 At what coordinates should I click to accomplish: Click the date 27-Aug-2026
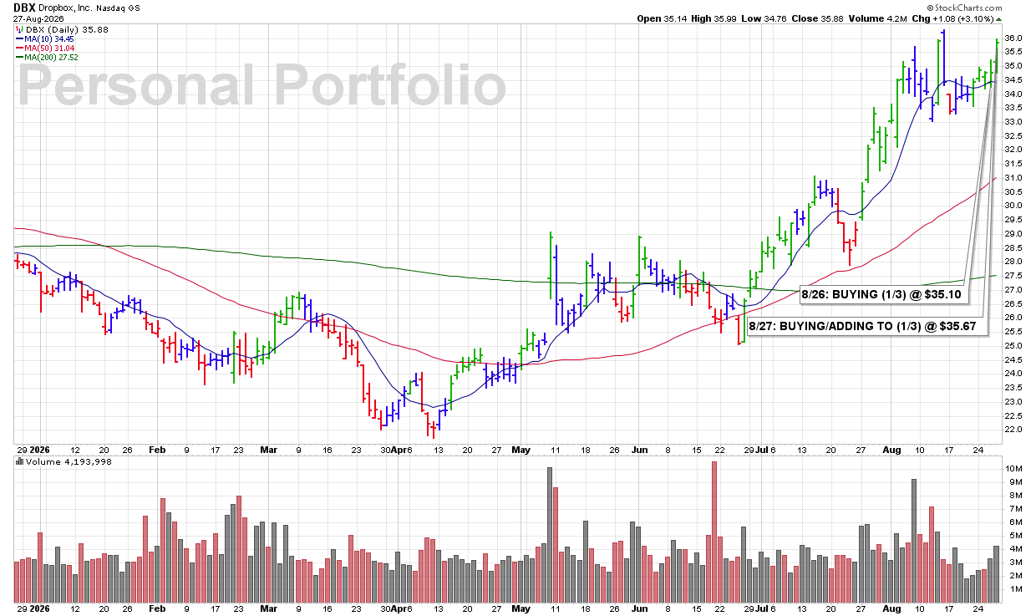(37, 18)
